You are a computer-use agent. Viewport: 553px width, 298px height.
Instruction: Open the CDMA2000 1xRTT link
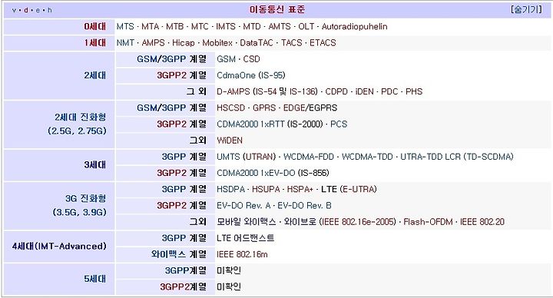250,124
